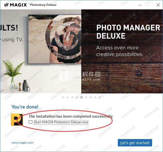Image resolution: width=163 pixels, height=152 pixels.
Task: Click the Let's get started! button
Action: pos(135,143)
